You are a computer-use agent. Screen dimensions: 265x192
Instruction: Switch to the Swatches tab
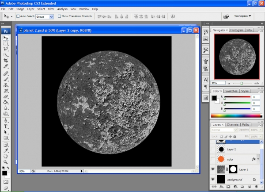[231, 91]
